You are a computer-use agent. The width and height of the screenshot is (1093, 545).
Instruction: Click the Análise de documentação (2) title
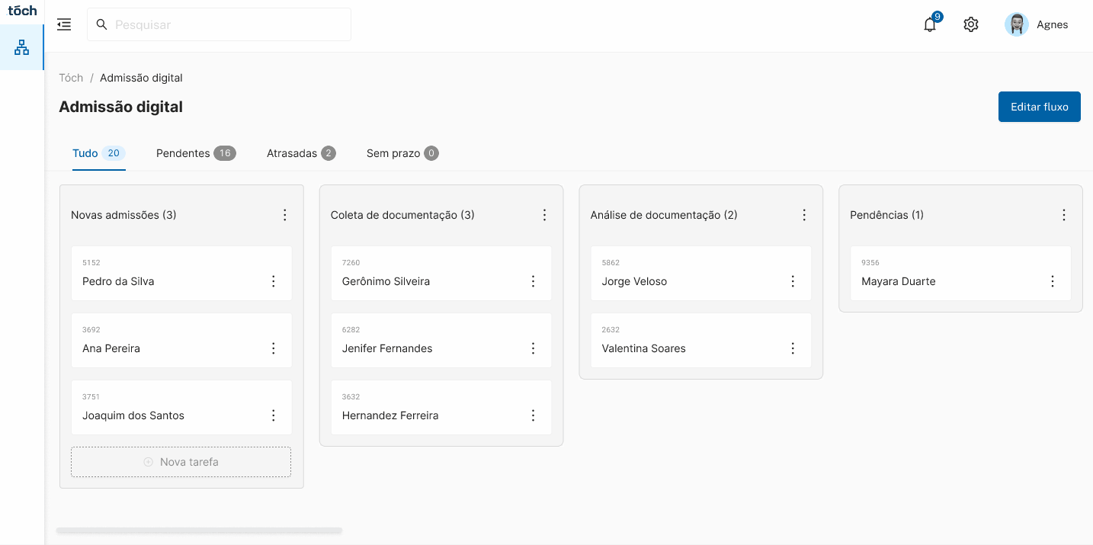(664, 215)
